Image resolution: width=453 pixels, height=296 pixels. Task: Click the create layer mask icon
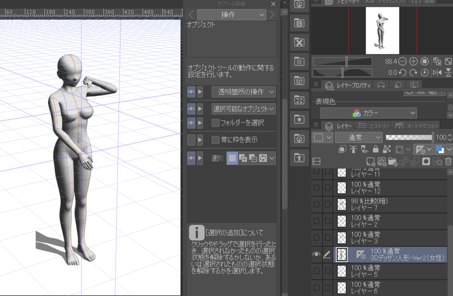(426, 162)
